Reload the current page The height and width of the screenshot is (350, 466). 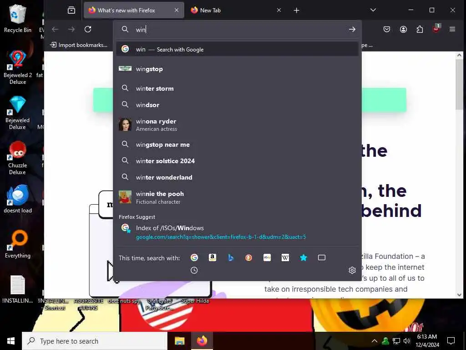(88, 29)
